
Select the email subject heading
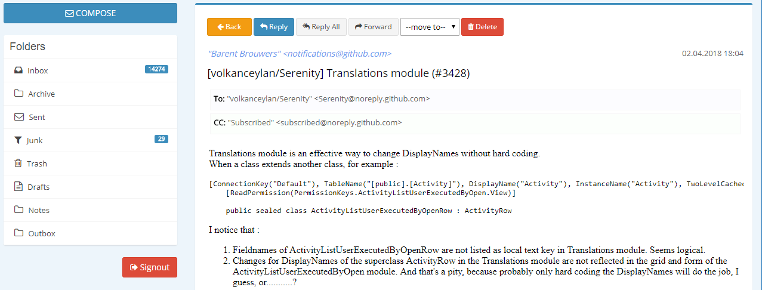(339, 73)
